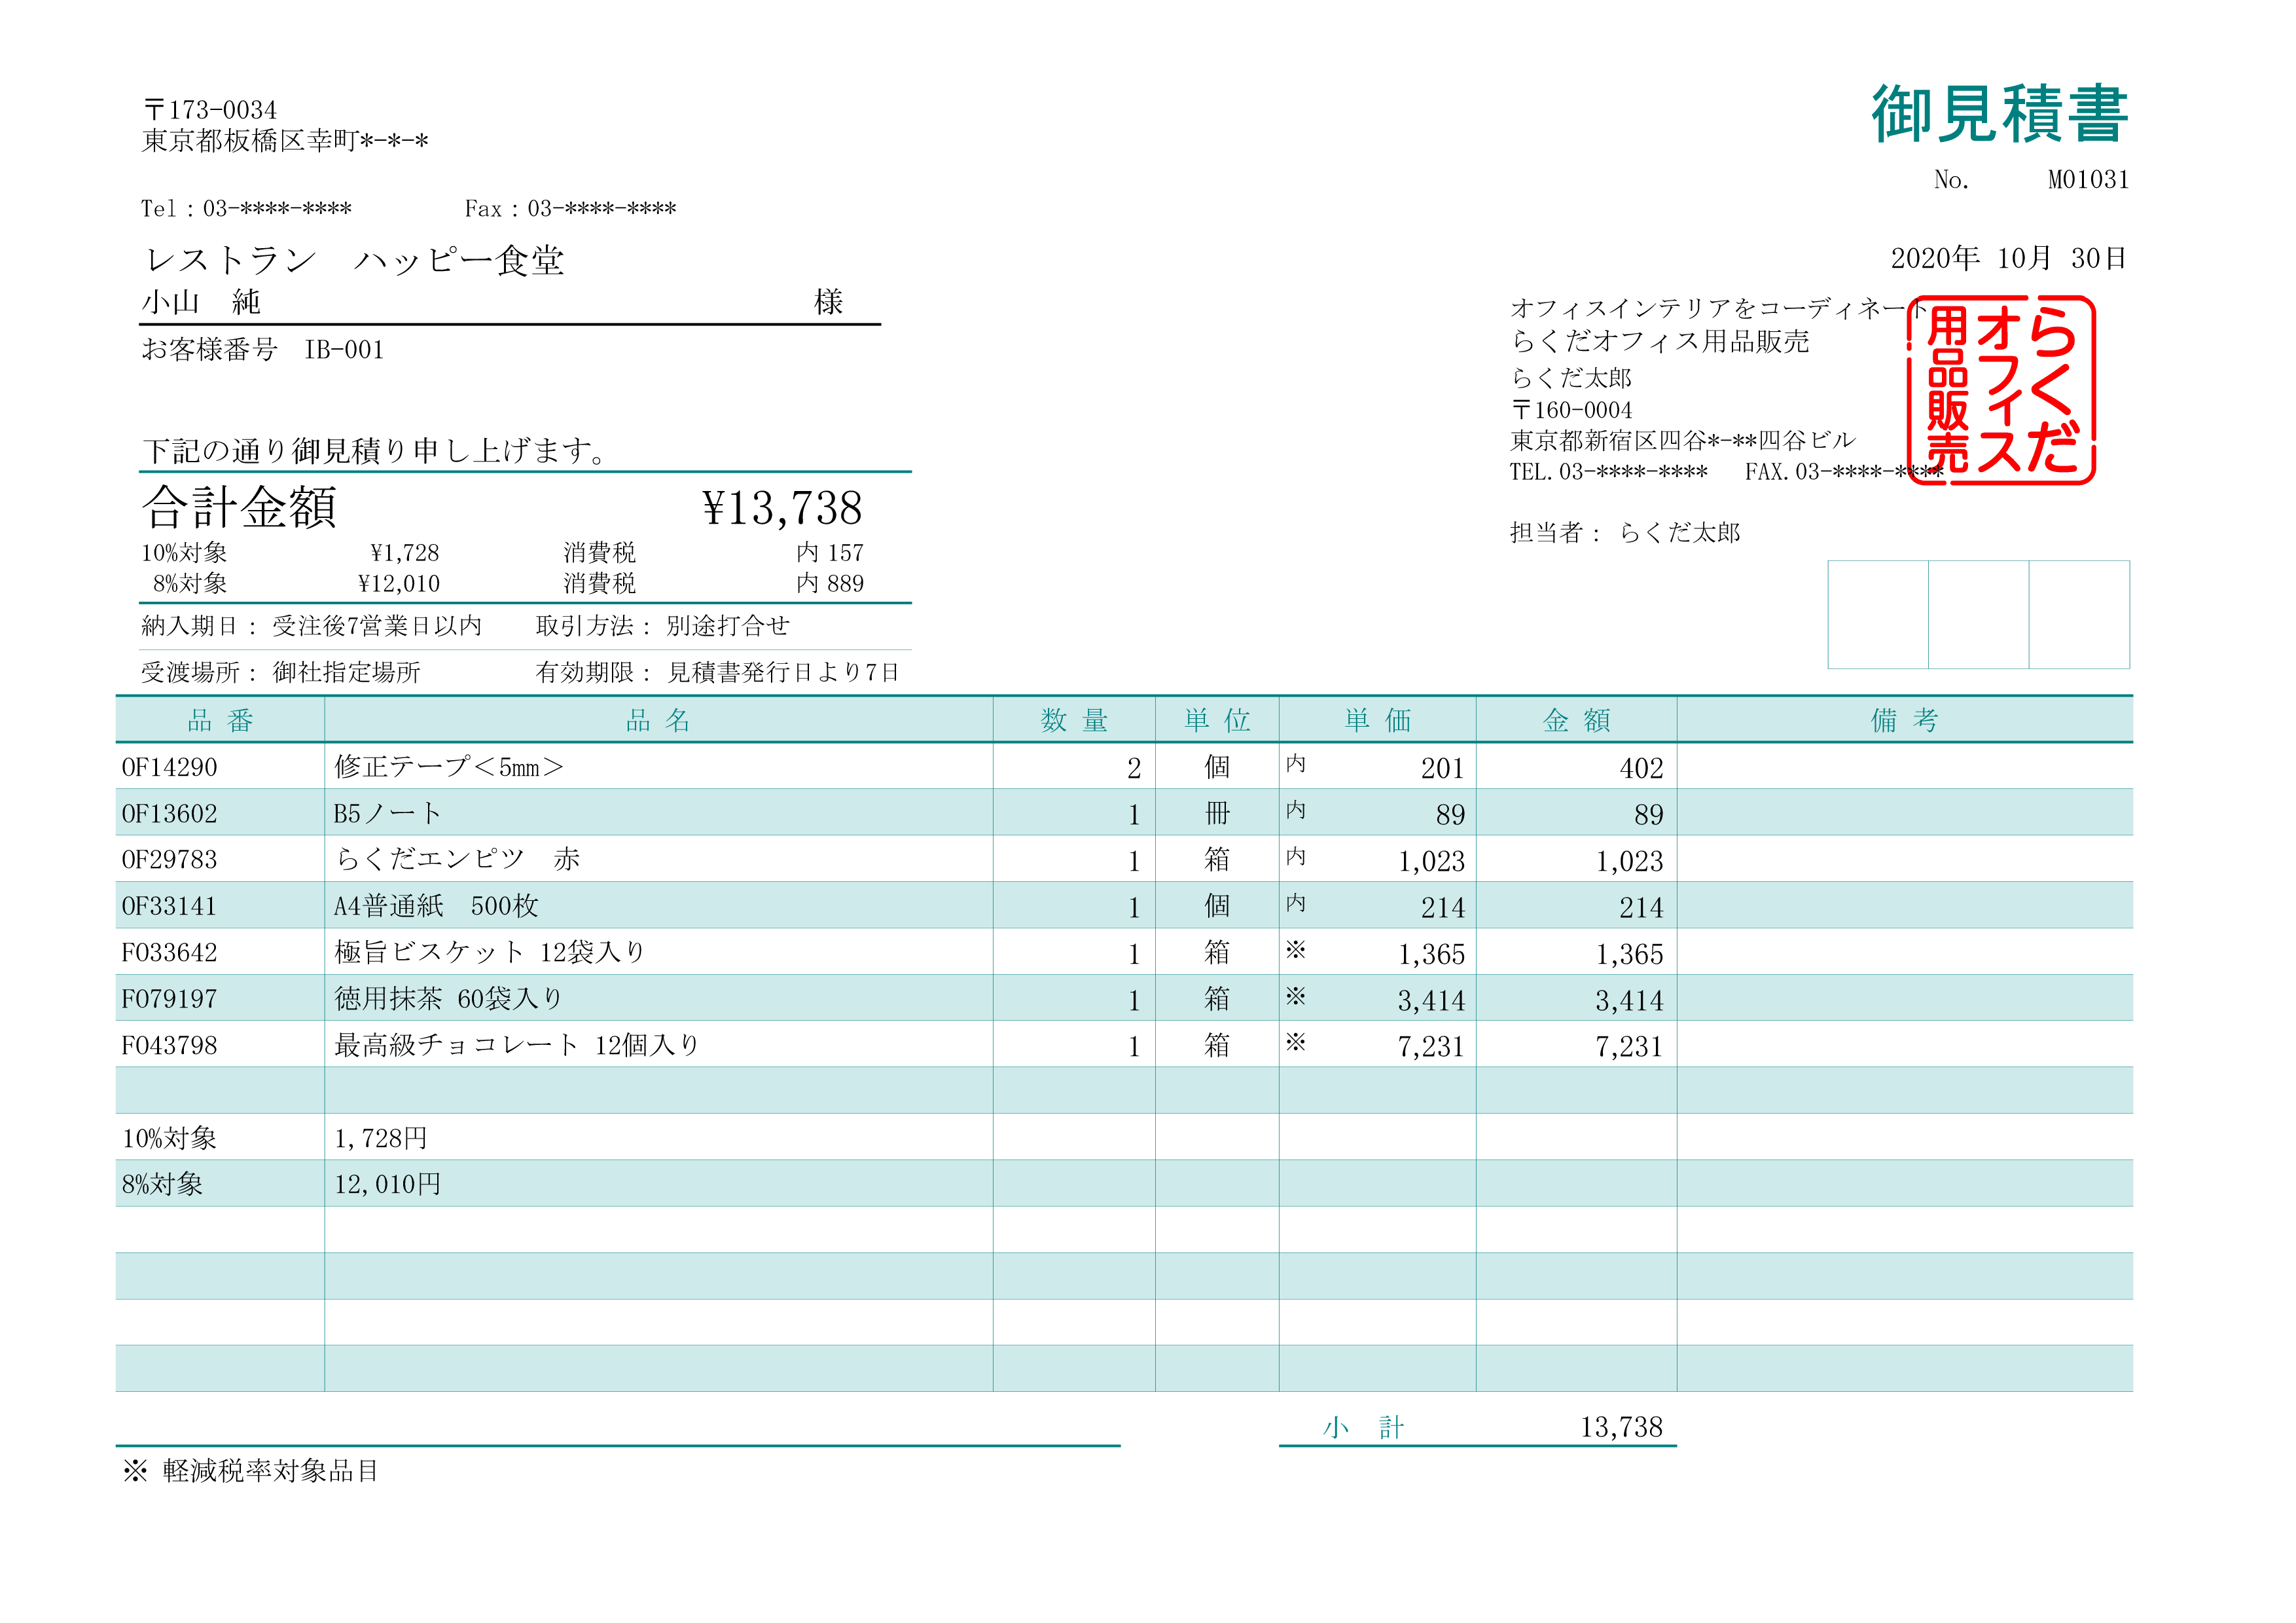Click table row value 12,010円
The height and width of the screenshot is (1623, 2296).
coord(387,1185)
